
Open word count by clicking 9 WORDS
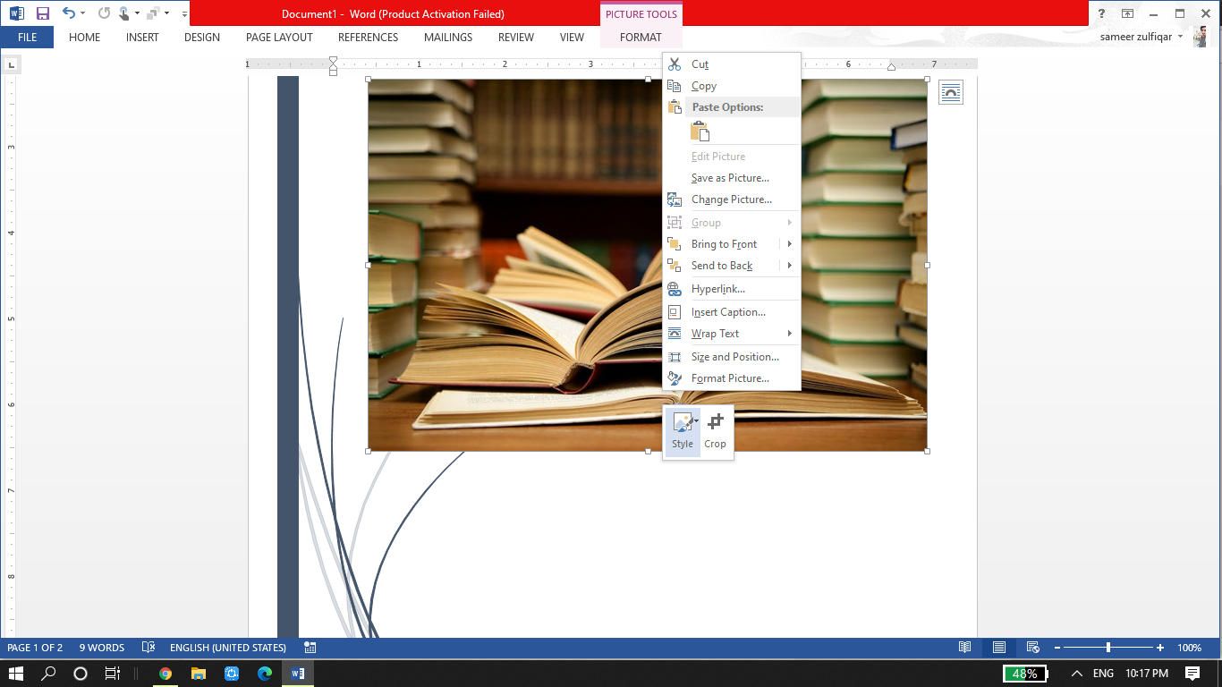click(101, 647)
